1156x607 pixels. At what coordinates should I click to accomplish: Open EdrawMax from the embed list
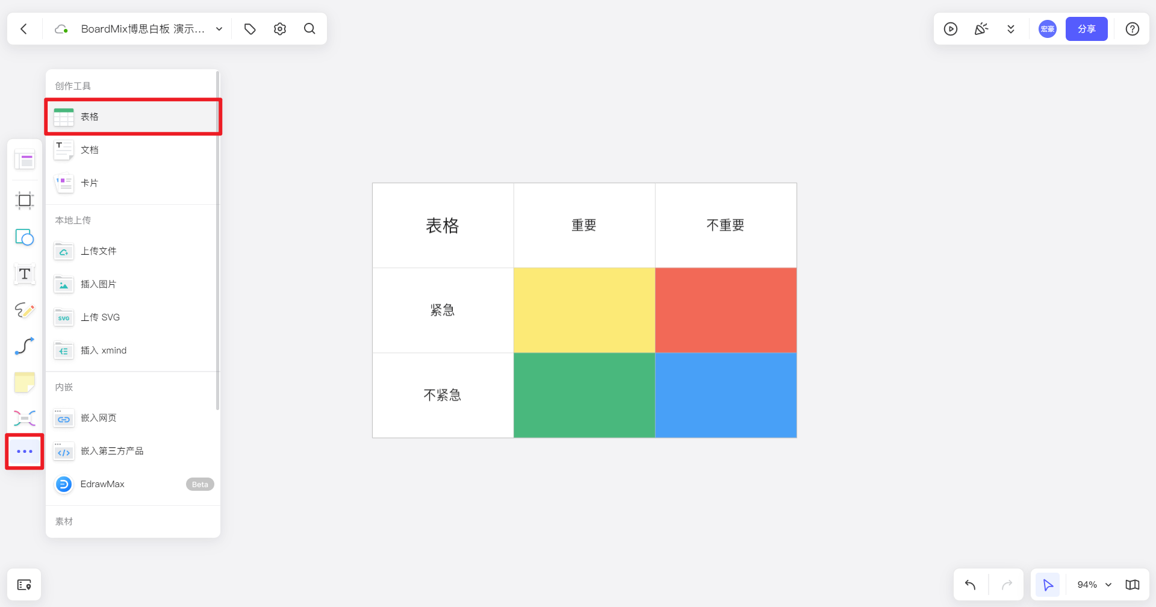click(133, 484)
